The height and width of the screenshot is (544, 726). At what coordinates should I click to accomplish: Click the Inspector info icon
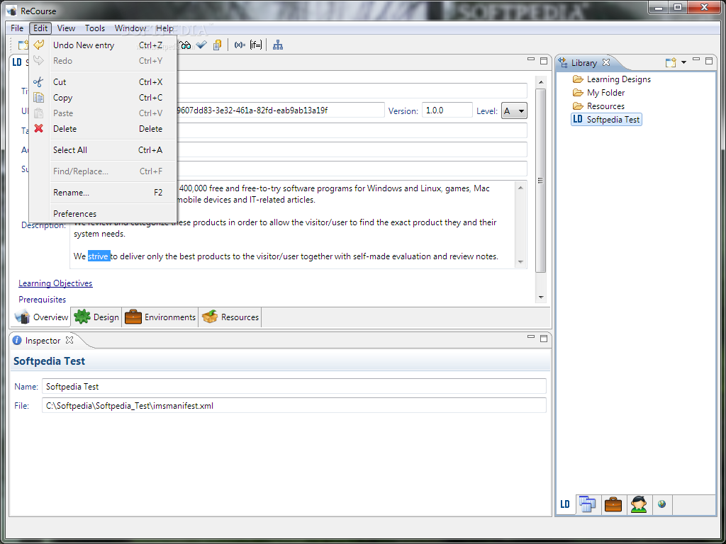(17, 341)
